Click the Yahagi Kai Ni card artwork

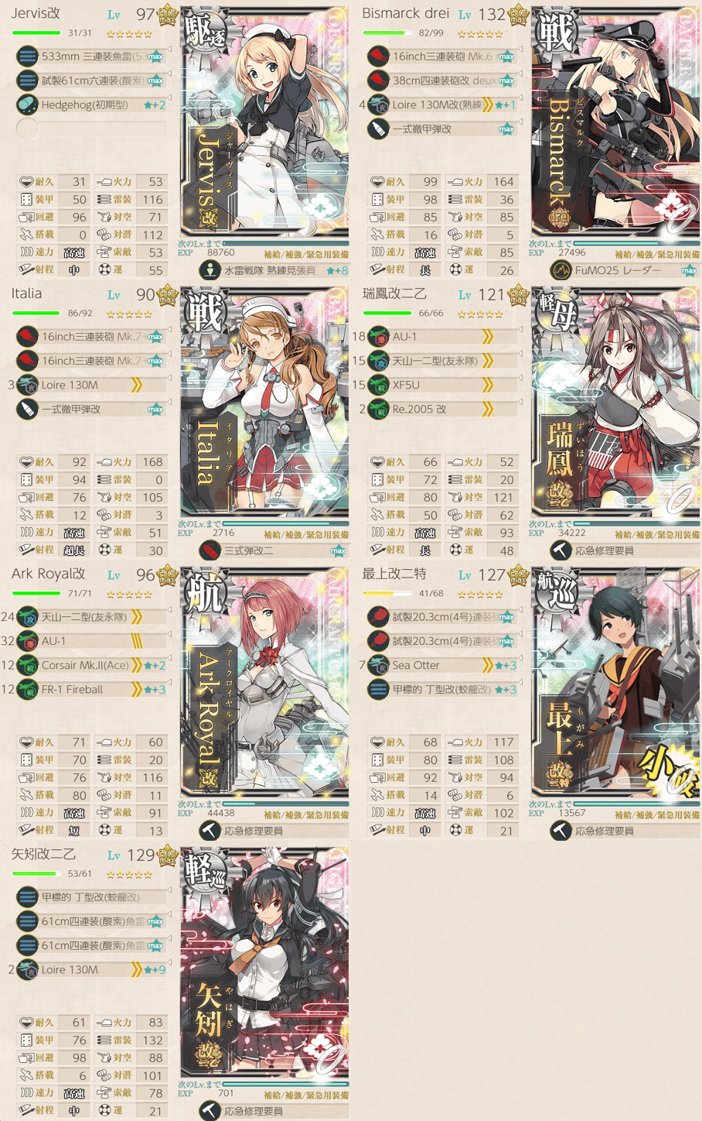[264, 962]
